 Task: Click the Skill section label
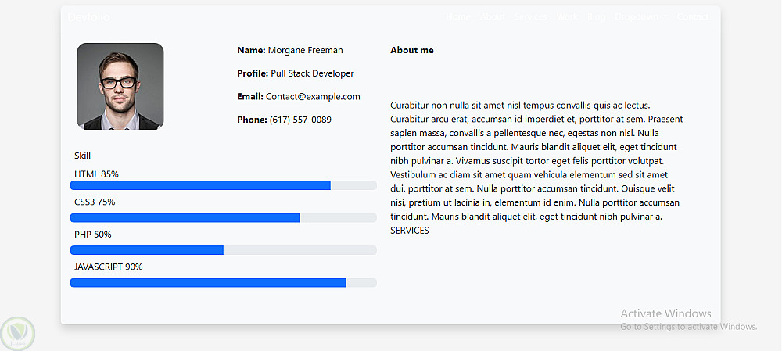83,156
